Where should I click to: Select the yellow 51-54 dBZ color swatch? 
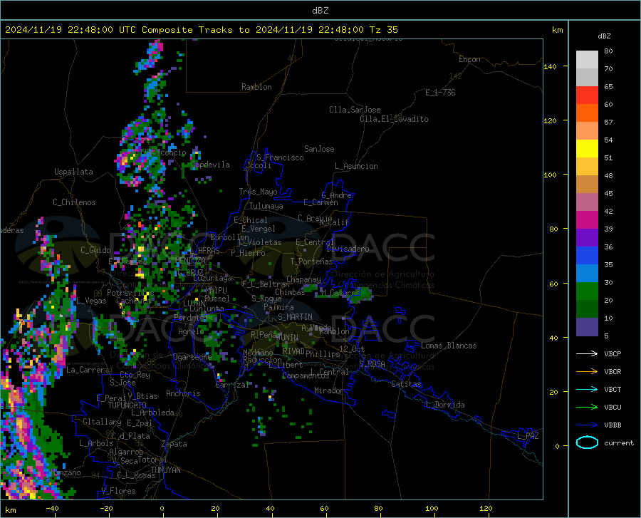(x=587, y=149)
